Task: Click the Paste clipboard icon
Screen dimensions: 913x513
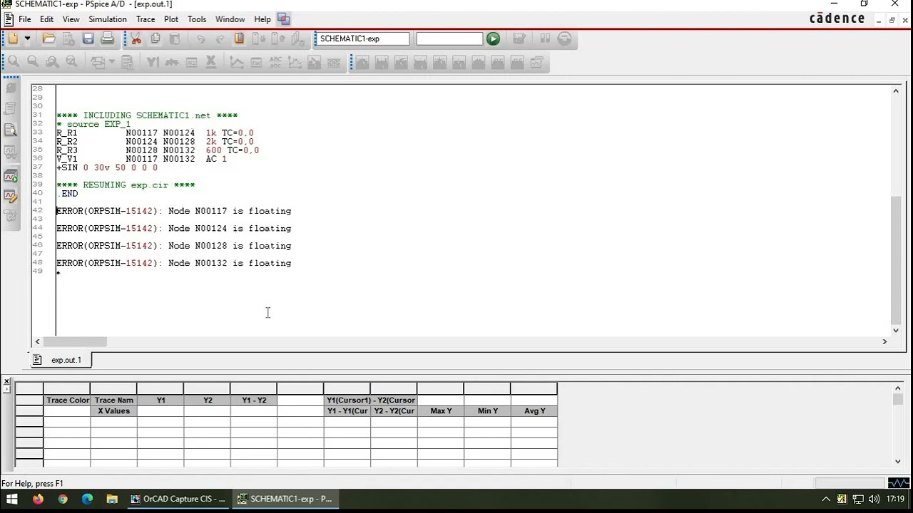Action: pos(175,38)
